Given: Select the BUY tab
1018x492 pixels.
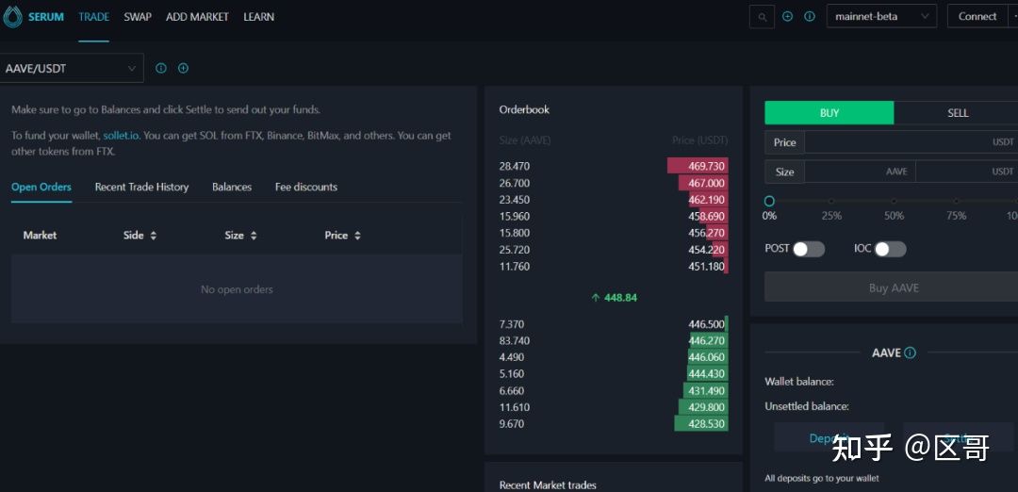Looking at the screenshot, I should coord(829,113).
